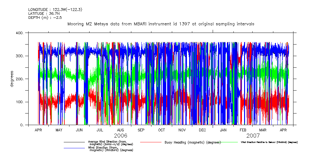Image resolution: width=317 pixels, height=158 pixels.
Task: Select the NOV month tick label
Action: (x=182, y=130)
